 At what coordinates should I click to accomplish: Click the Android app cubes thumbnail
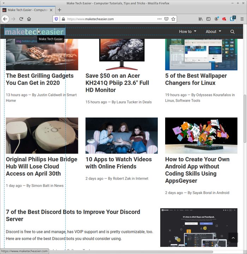(201, 135)
